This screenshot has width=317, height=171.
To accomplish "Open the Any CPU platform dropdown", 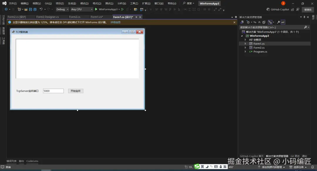I will (82, 9).
